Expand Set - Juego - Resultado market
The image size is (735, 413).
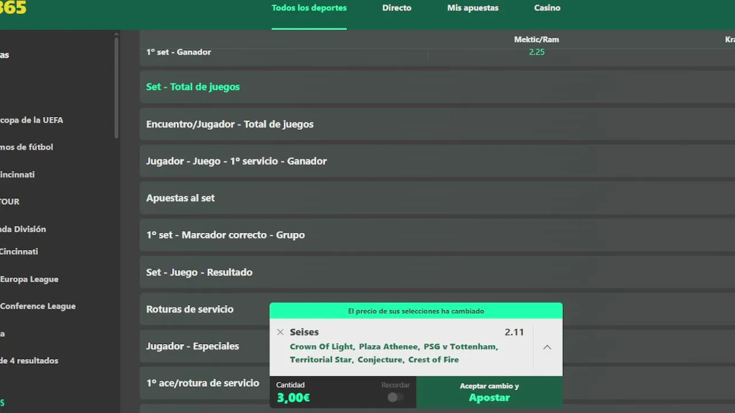437,272
